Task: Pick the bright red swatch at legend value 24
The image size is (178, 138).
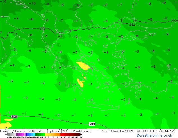Action: click(61, 134)
